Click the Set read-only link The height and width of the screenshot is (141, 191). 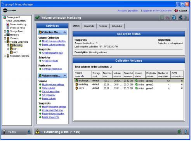coord(49,95)
